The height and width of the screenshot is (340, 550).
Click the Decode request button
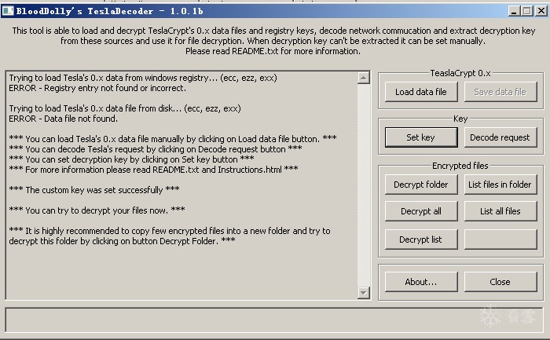click(x=500, y=137)
